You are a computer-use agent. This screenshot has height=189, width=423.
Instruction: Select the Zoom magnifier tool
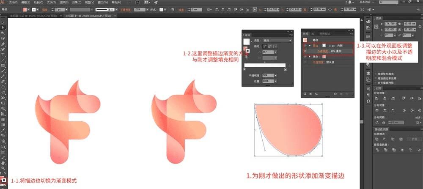[3, 168]
